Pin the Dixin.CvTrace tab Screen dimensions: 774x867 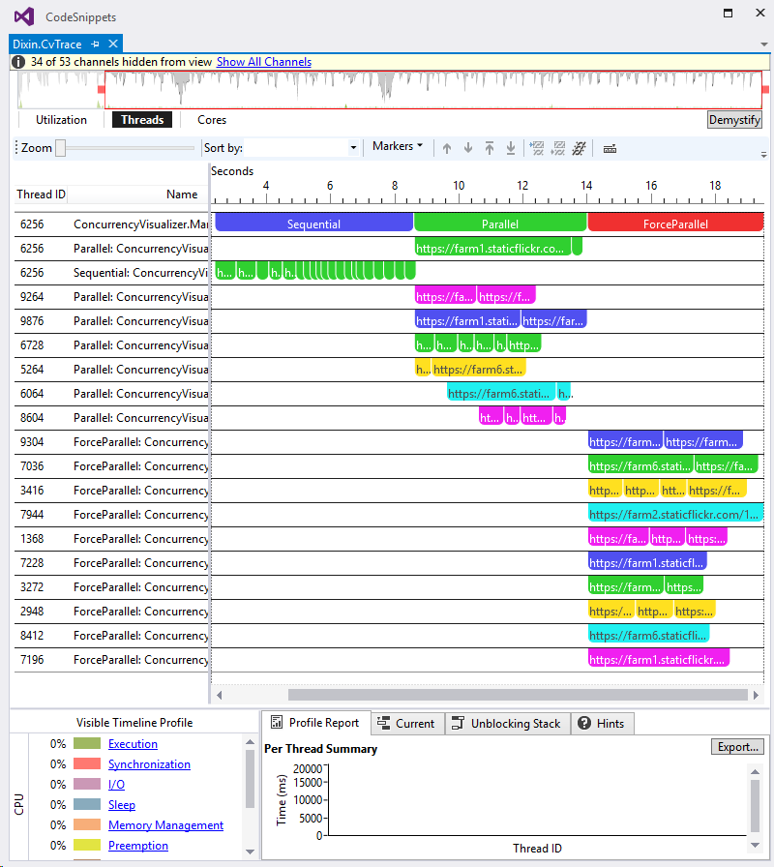click(95, 44)
